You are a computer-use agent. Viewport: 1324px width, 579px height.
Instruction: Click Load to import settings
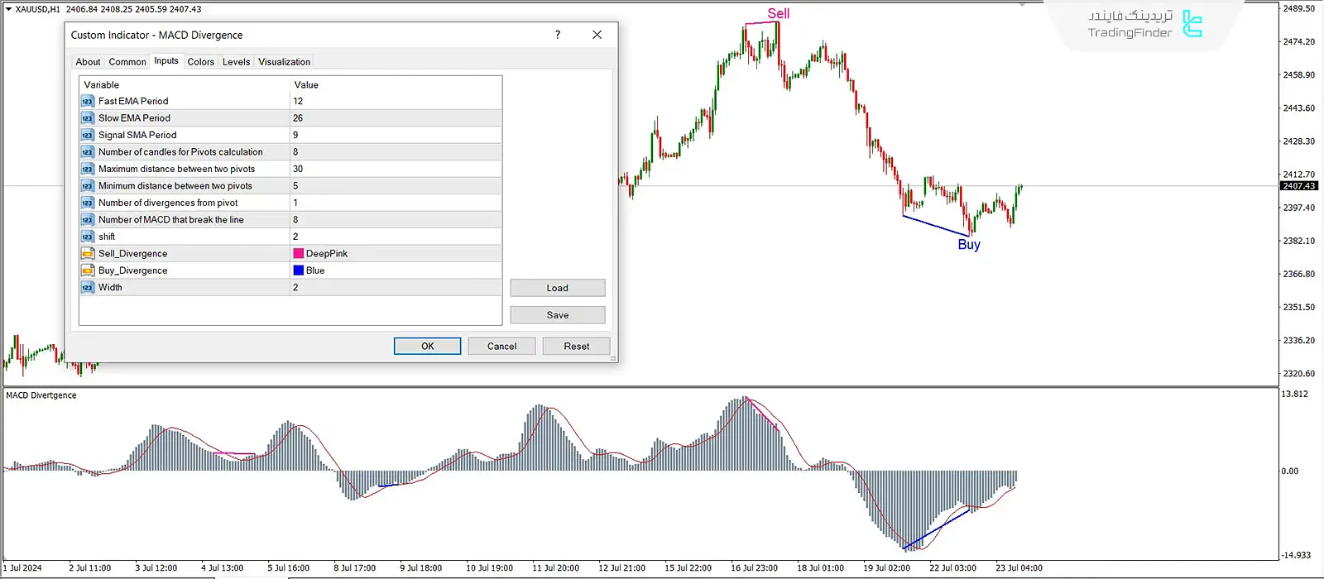557,288
